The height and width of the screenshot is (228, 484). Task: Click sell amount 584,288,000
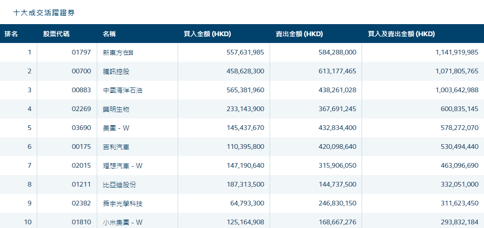[337, 52]
